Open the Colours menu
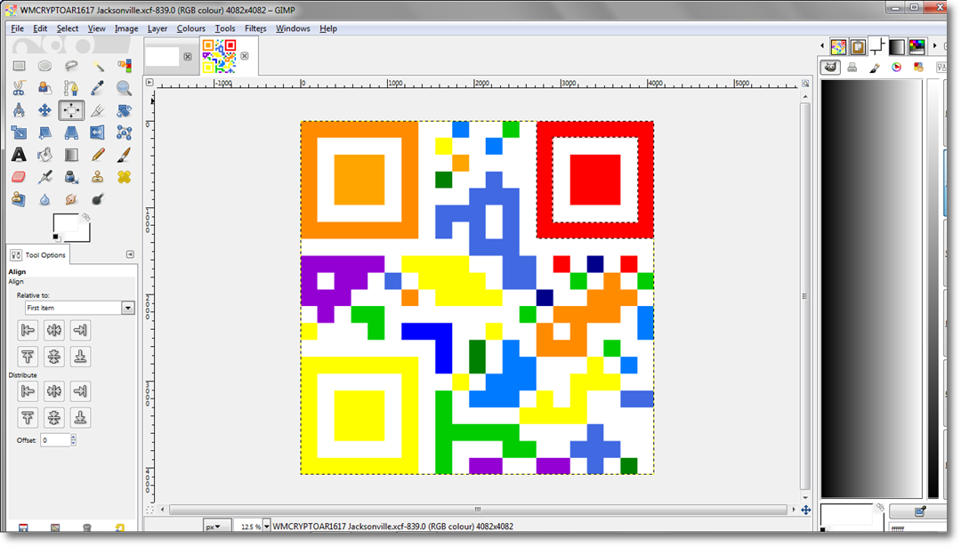The height and width of the screenshot is (547, 961). (x=190, y=28)
